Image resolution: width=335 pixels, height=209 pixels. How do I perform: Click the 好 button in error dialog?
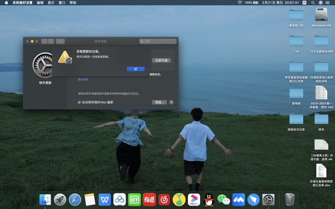click(x=135, y=69)
